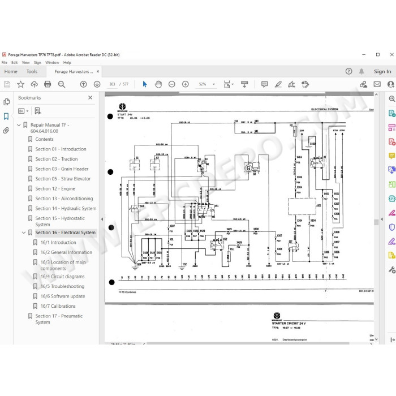
Task: Switch to the Home tab
Action: pos(11,71)
